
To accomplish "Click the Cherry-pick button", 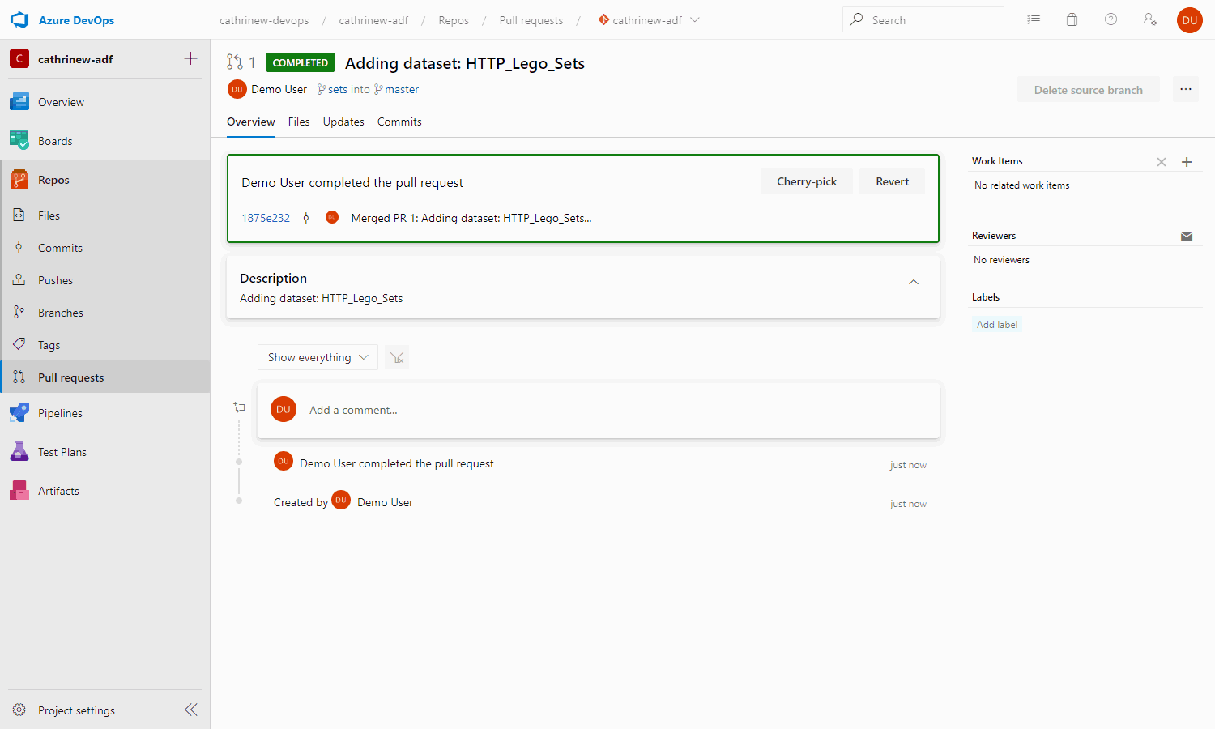I will tap(806, 182).
